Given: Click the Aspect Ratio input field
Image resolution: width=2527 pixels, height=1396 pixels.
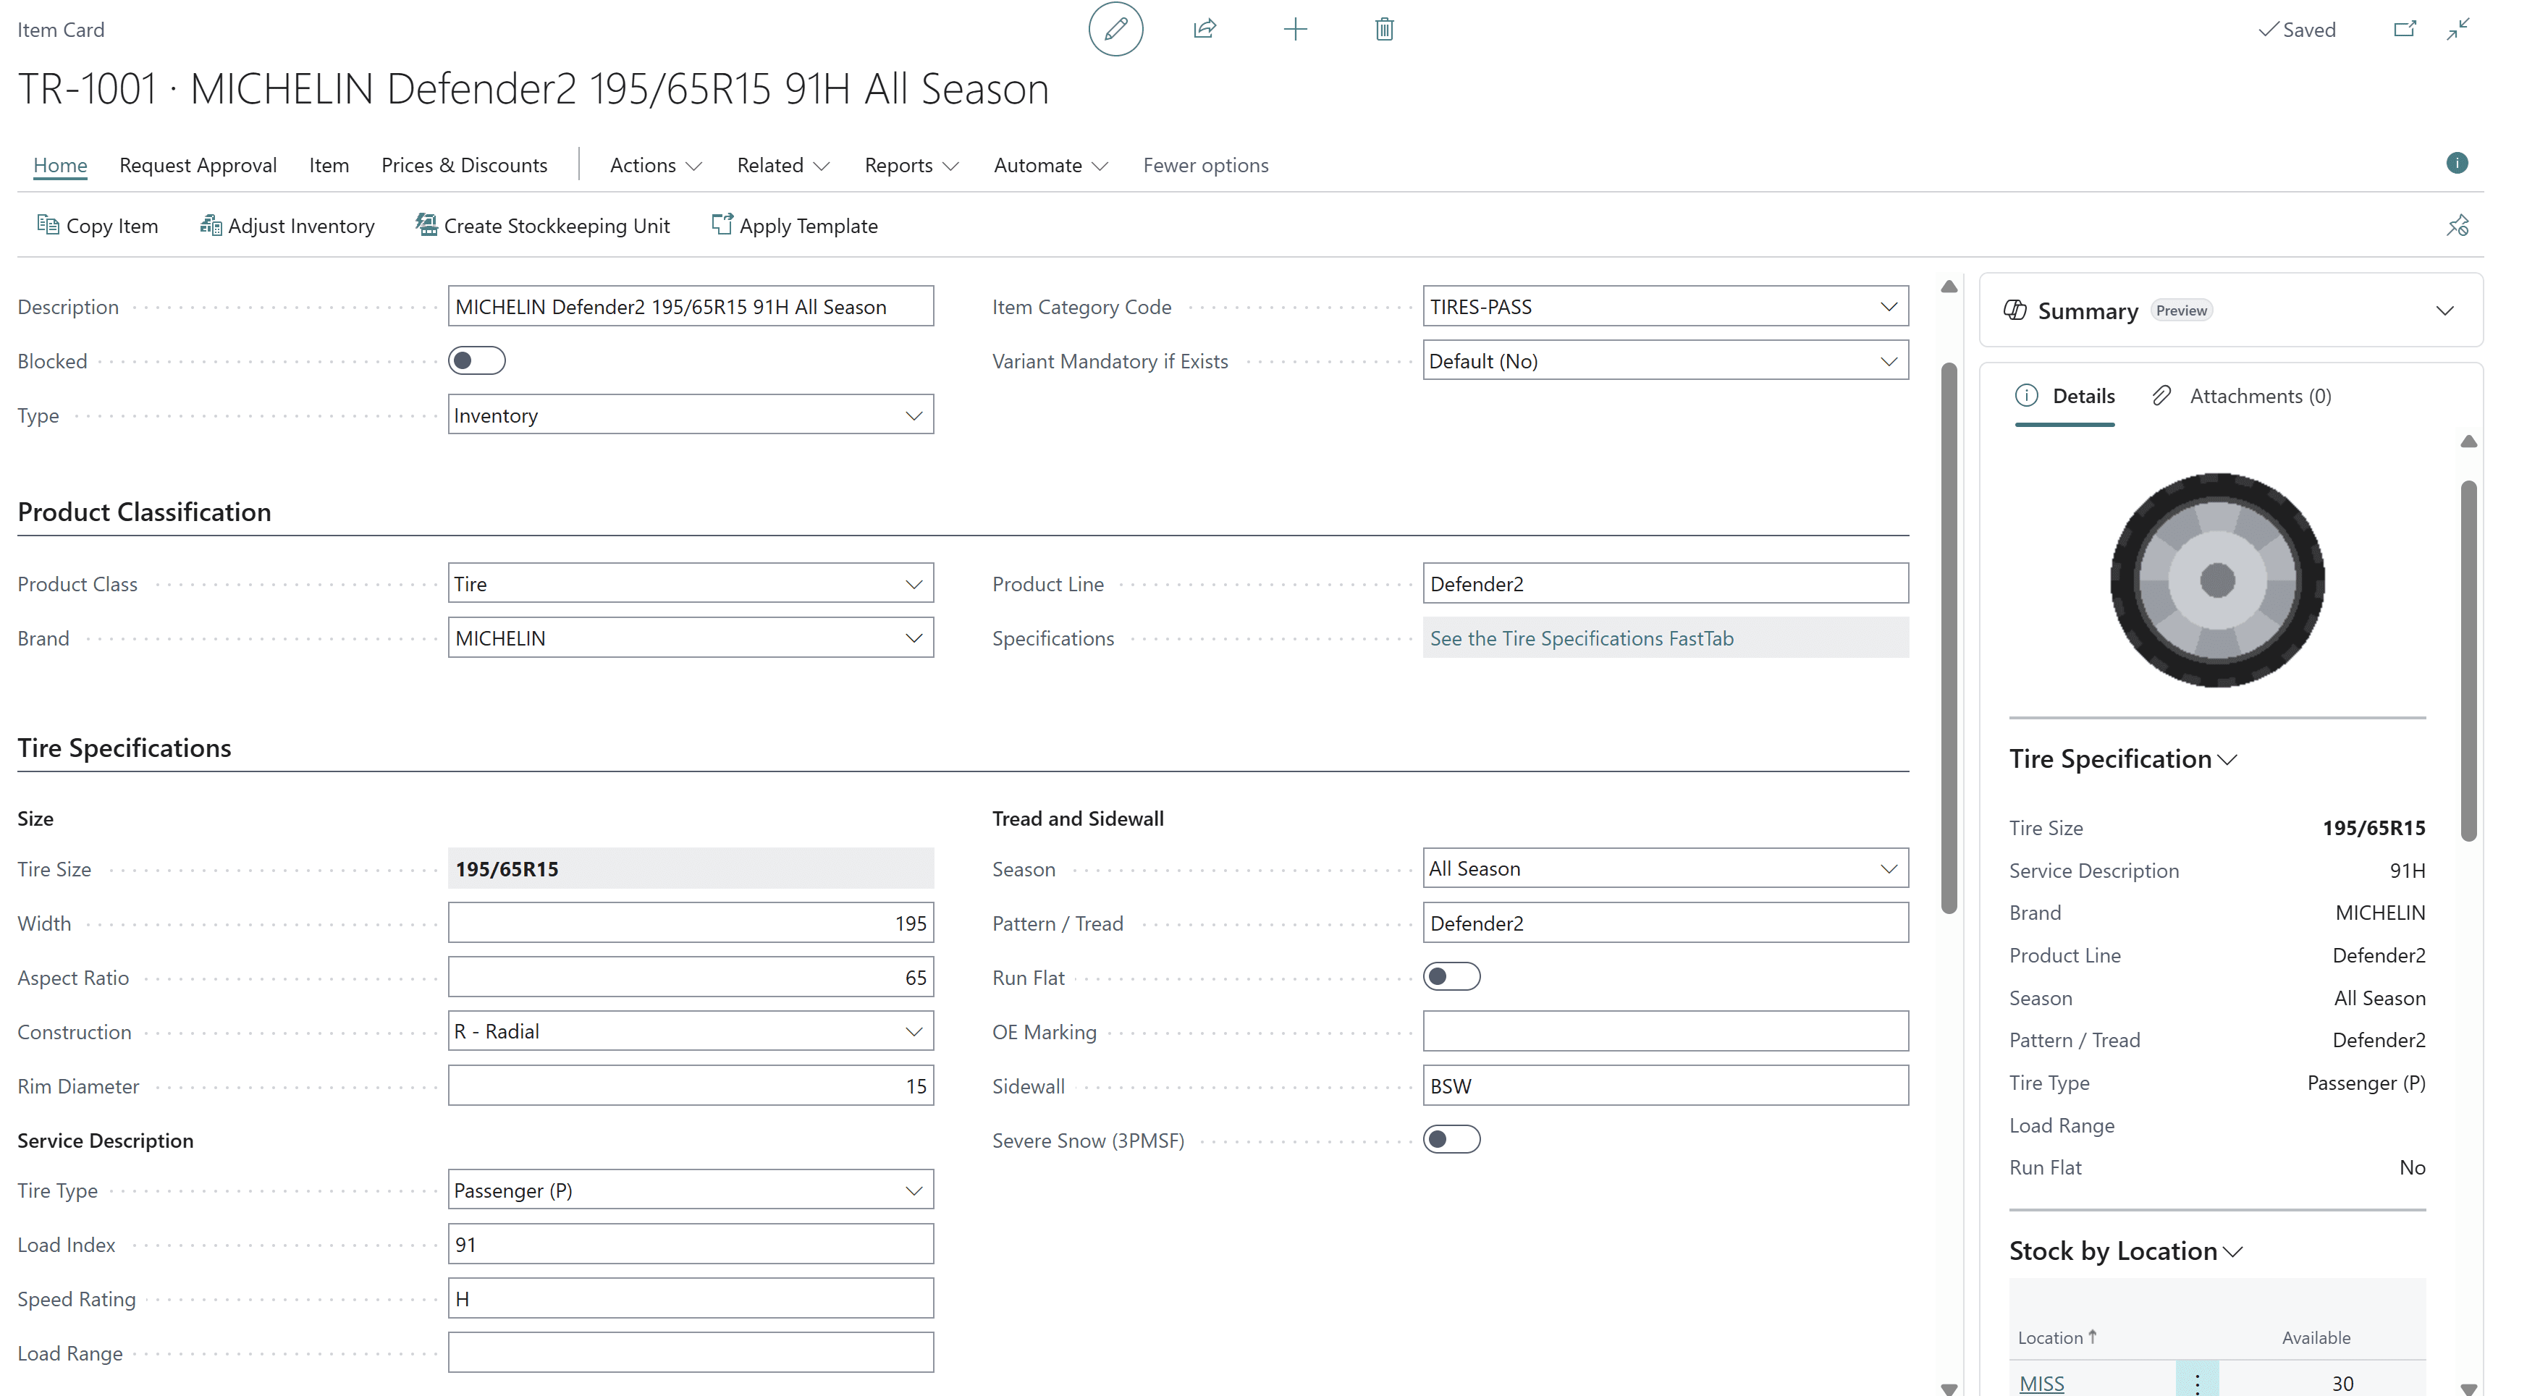Looking at the screenshot, I should click(691, 977).
